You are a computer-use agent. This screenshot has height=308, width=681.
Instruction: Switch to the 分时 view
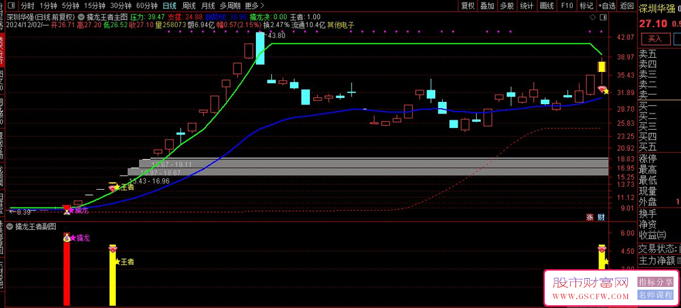[28, 5]
